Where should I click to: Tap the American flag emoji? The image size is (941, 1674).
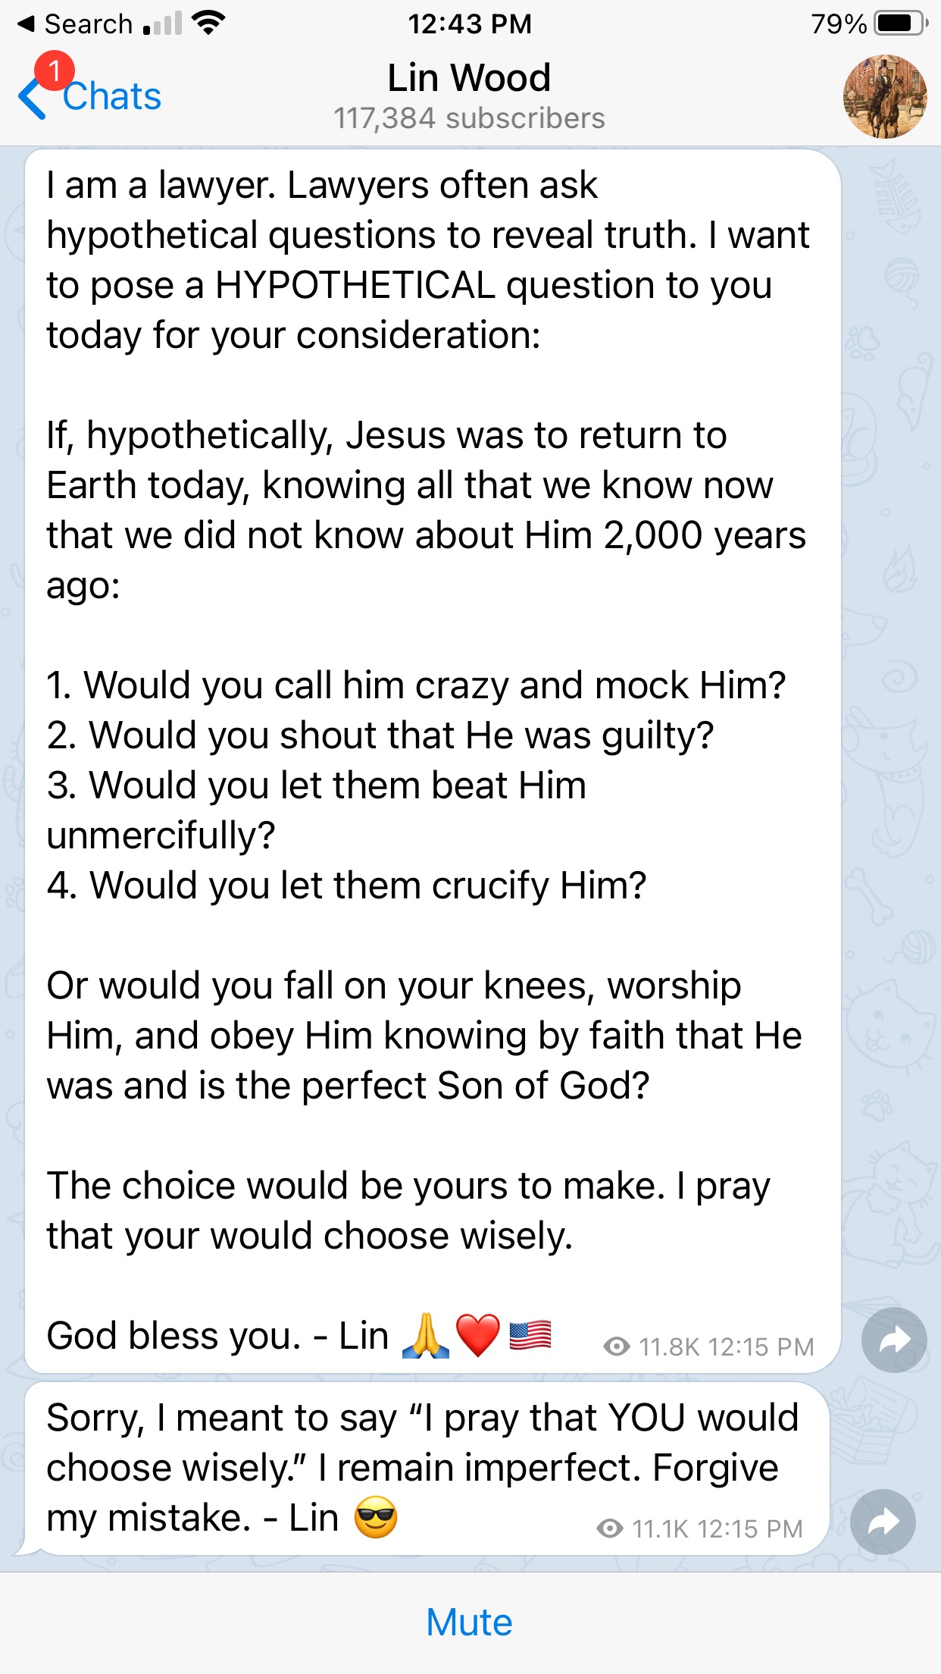530,1336
